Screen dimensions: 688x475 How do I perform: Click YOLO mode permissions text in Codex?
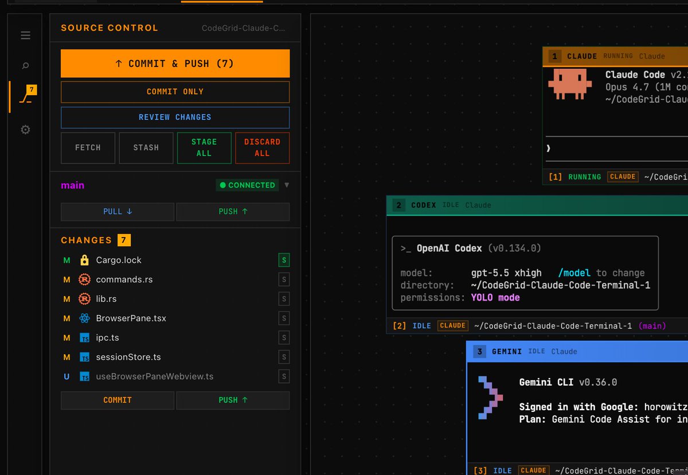pos(495,298)
